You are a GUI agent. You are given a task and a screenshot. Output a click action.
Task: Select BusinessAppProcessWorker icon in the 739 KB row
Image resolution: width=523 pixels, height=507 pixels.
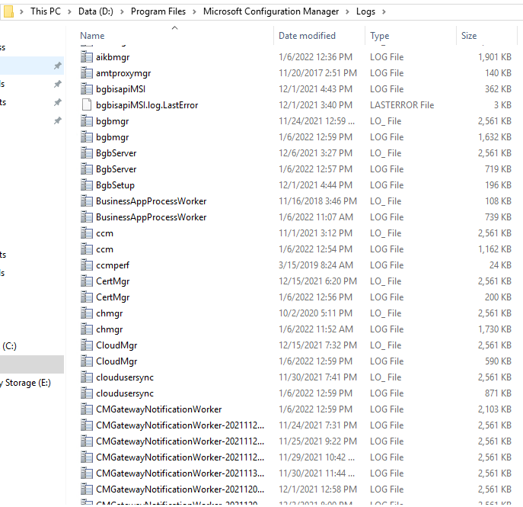pyautogui.click(x=87, y=217)
